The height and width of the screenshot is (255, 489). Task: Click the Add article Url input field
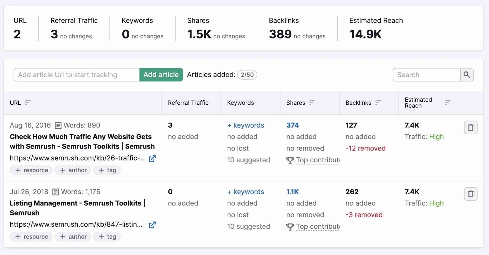76,75
